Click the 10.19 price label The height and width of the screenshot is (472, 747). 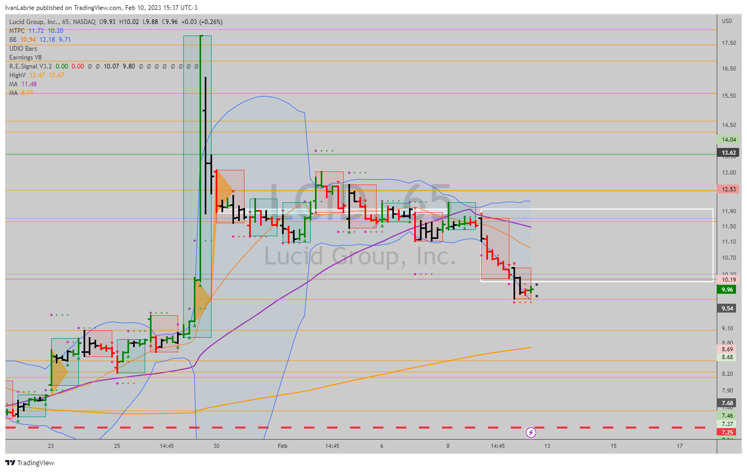point(729,280)
